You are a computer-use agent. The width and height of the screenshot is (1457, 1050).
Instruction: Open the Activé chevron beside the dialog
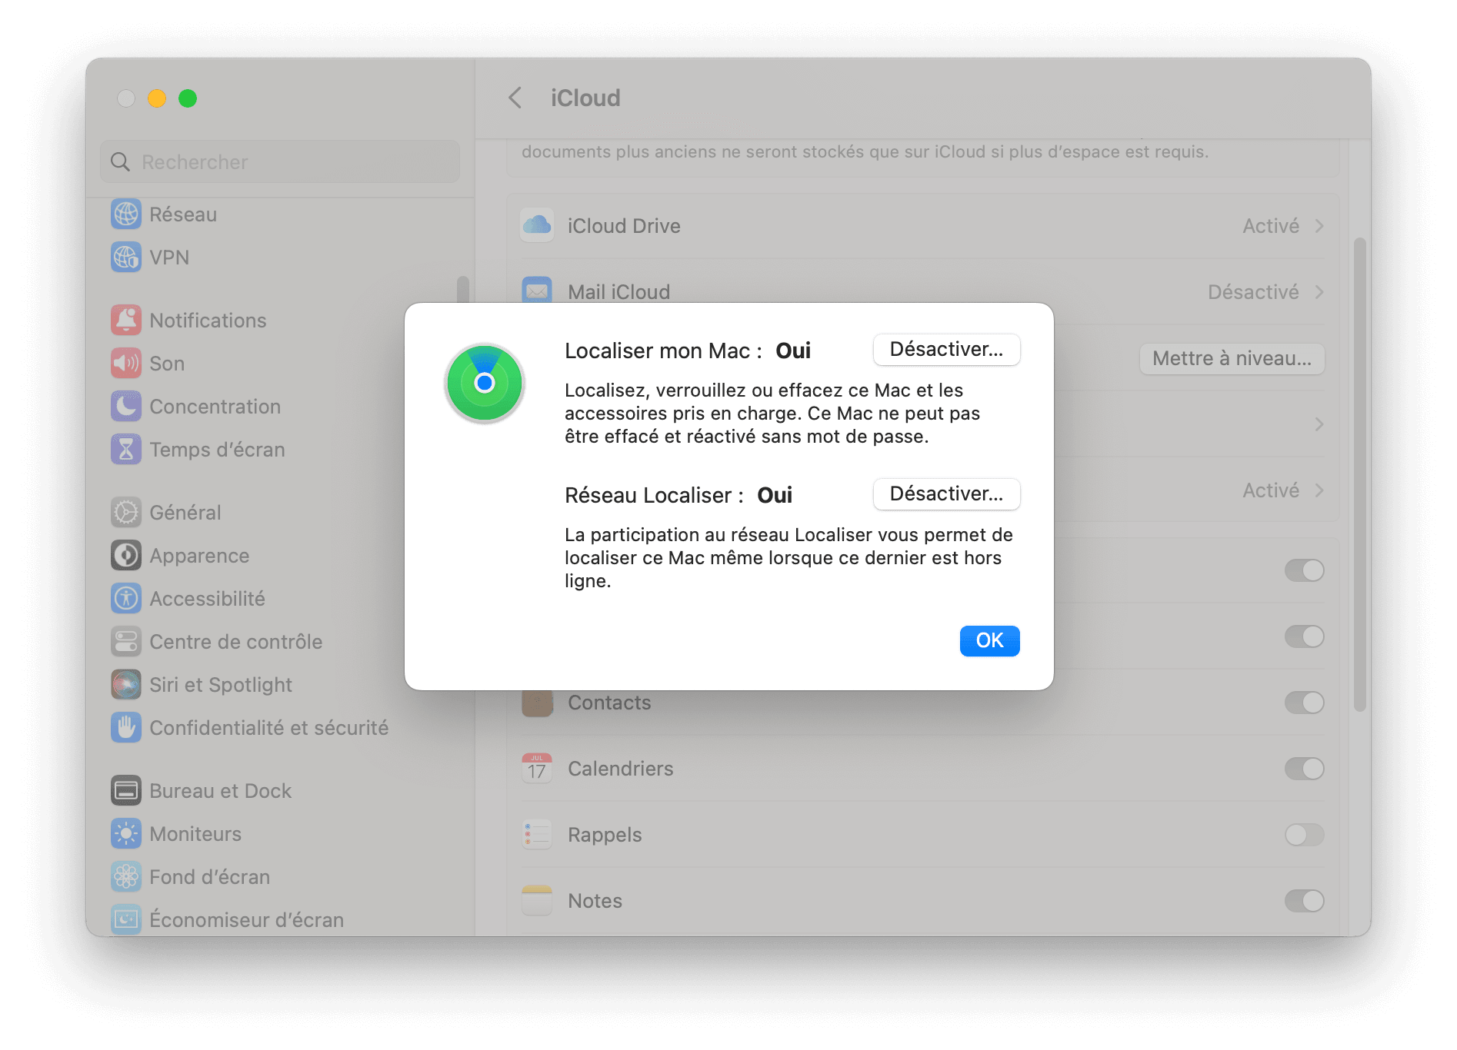click(x=1319, y=490)
